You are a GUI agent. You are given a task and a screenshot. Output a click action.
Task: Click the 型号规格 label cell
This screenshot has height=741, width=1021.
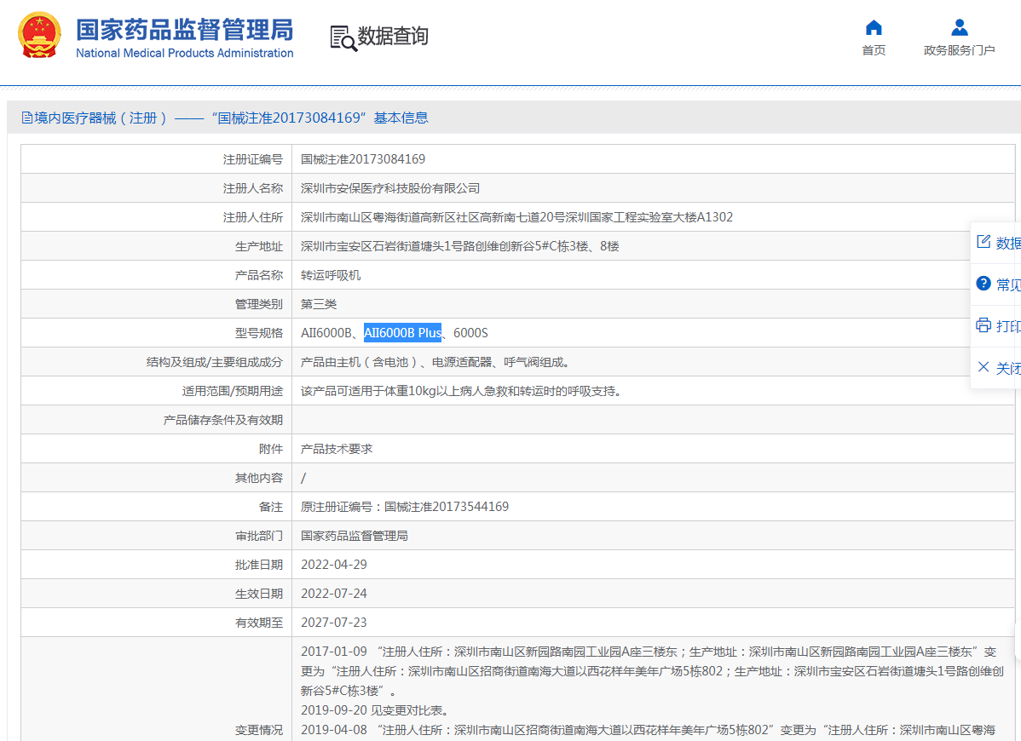pos(156,333)
